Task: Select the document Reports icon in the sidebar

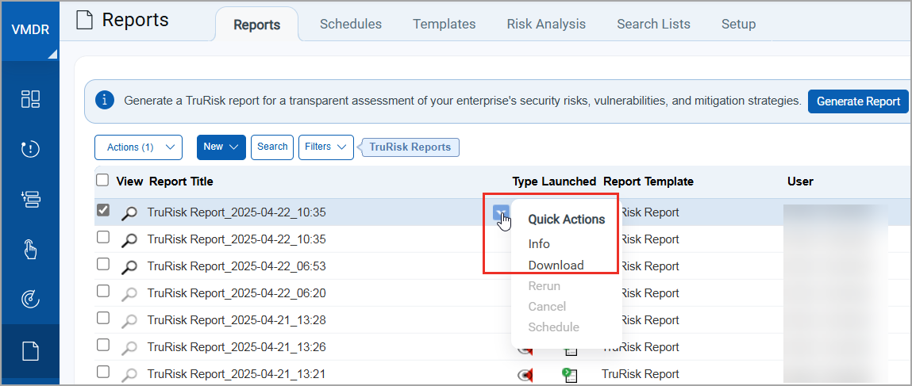Action: click(30, 351)
